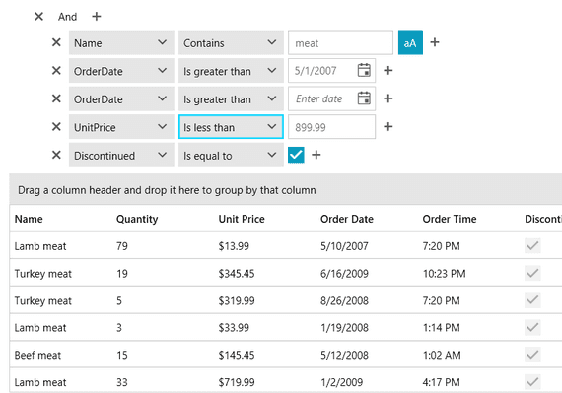
Task: Sort by the Name column header
Action: pos(29,219)
